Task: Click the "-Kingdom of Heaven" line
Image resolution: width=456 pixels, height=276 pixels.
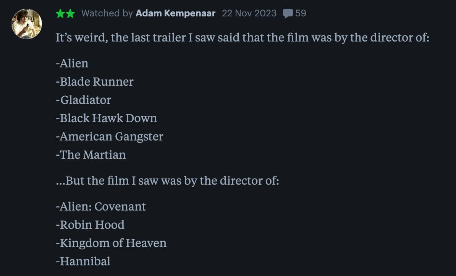Action: click(x=111, y=243)
